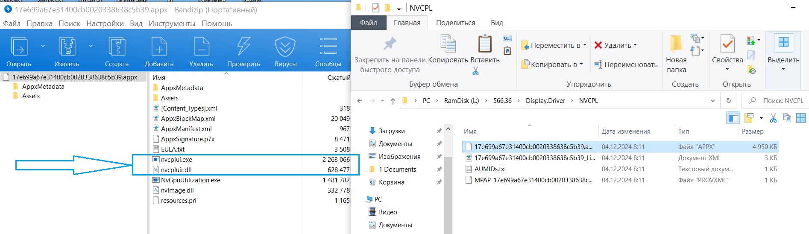The height and width of the screenshot is (234, 809).
Task: Click the Добавить files icon in Bandizip
Action: point(159,46)
